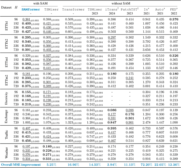
Task: Click the blue SAMformer column header
Action: tap(31, 9)
